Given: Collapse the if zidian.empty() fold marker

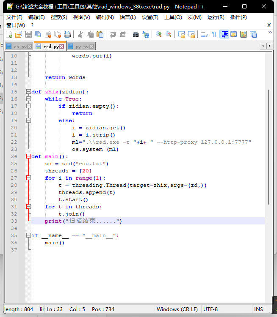Looking at the screenshot, I should [28, 106].
